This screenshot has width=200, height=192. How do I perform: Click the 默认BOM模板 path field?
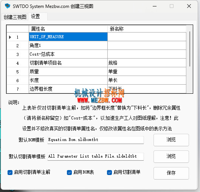[96, 140]
